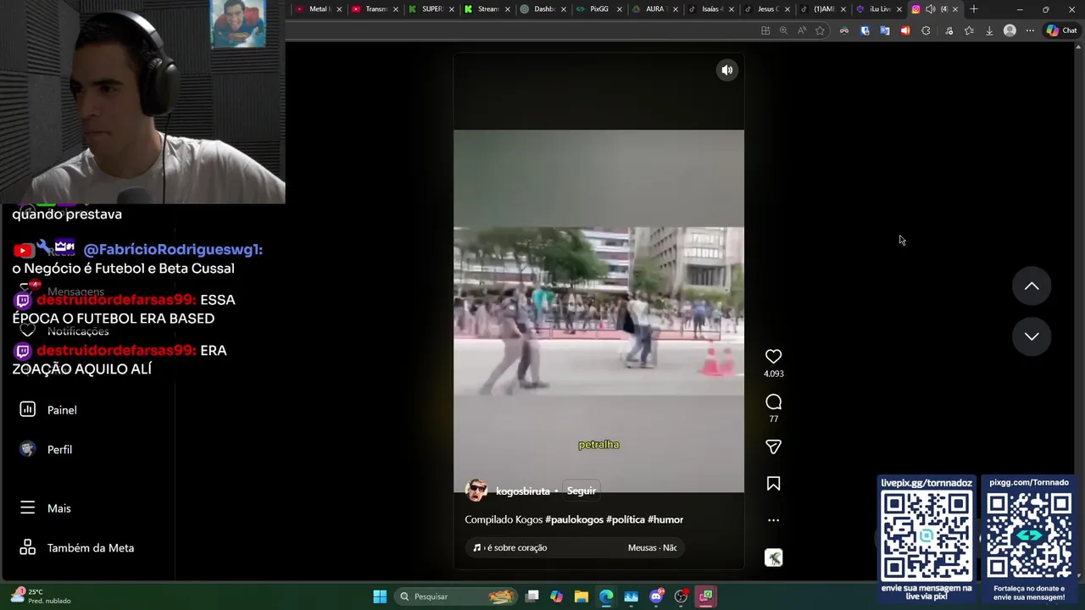
Task: Open the comments bubble on the reel
Action: 773,402
